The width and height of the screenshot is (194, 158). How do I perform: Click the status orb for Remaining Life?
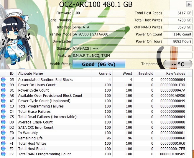[3, 138]
